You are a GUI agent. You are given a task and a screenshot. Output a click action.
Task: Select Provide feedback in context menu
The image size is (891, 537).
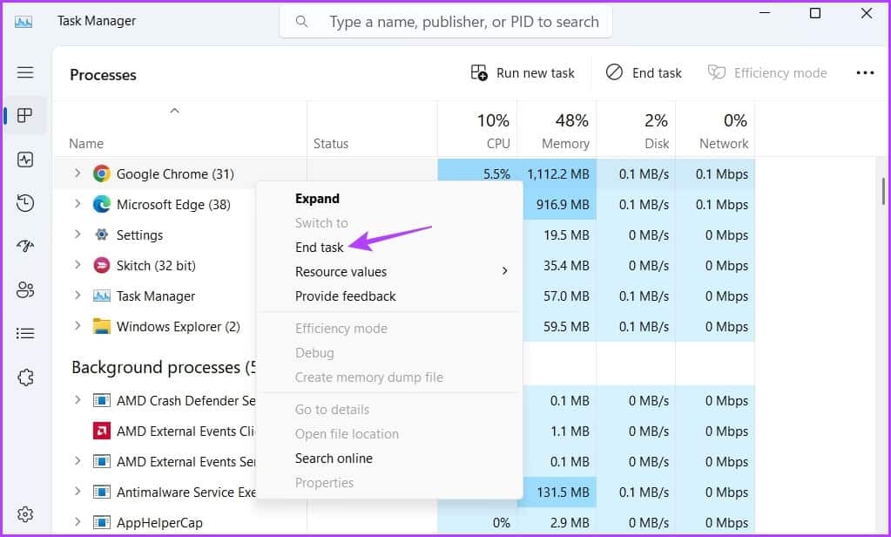(x=346, y=296)
